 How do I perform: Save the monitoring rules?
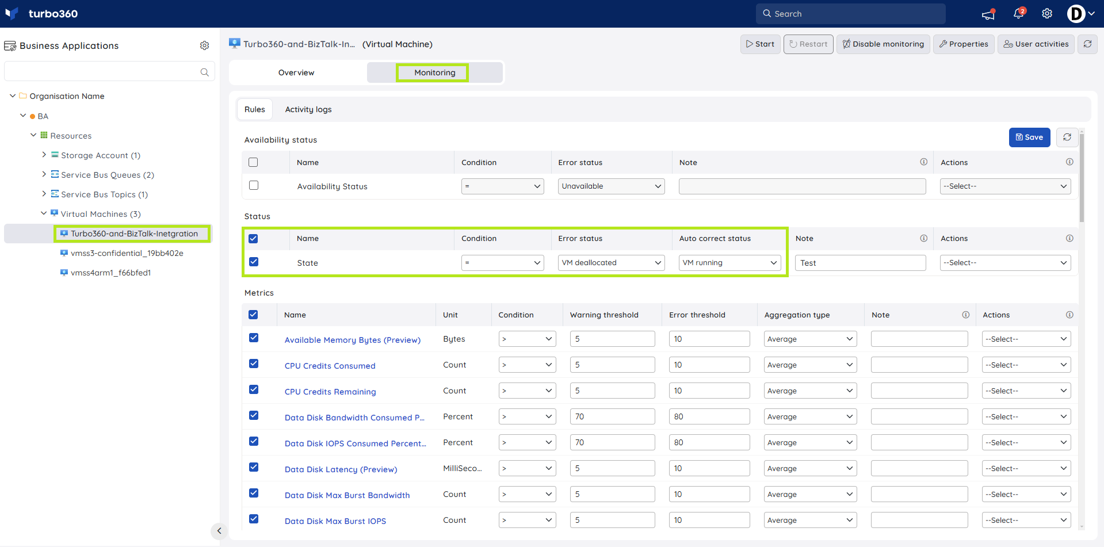1030,137
